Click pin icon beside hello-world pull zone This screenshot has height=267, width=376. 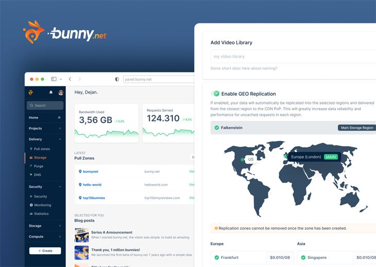point(80,185)
